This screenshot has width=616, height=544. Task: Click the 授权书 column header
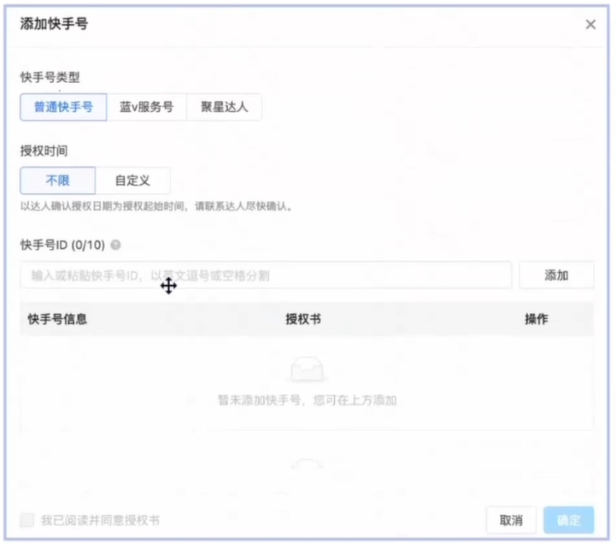pos(303,319)
